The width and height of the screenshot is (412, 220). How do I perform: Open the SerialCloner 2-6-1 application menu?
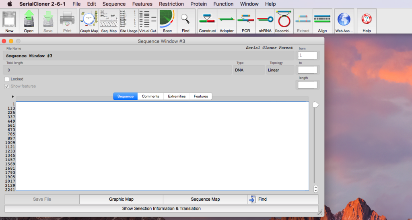[x=43, y=4]
